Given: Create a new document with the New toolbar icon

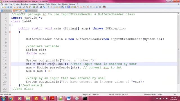Looking at the screenshot, I should [x=2, y=7].
